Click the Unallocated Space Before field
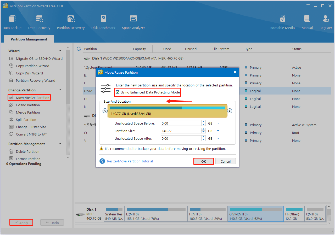 tap(181, 123)
